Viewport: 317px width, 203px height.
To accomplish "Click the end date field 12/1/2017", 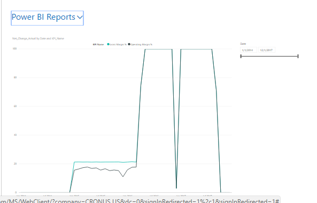I will click(267, 50).
